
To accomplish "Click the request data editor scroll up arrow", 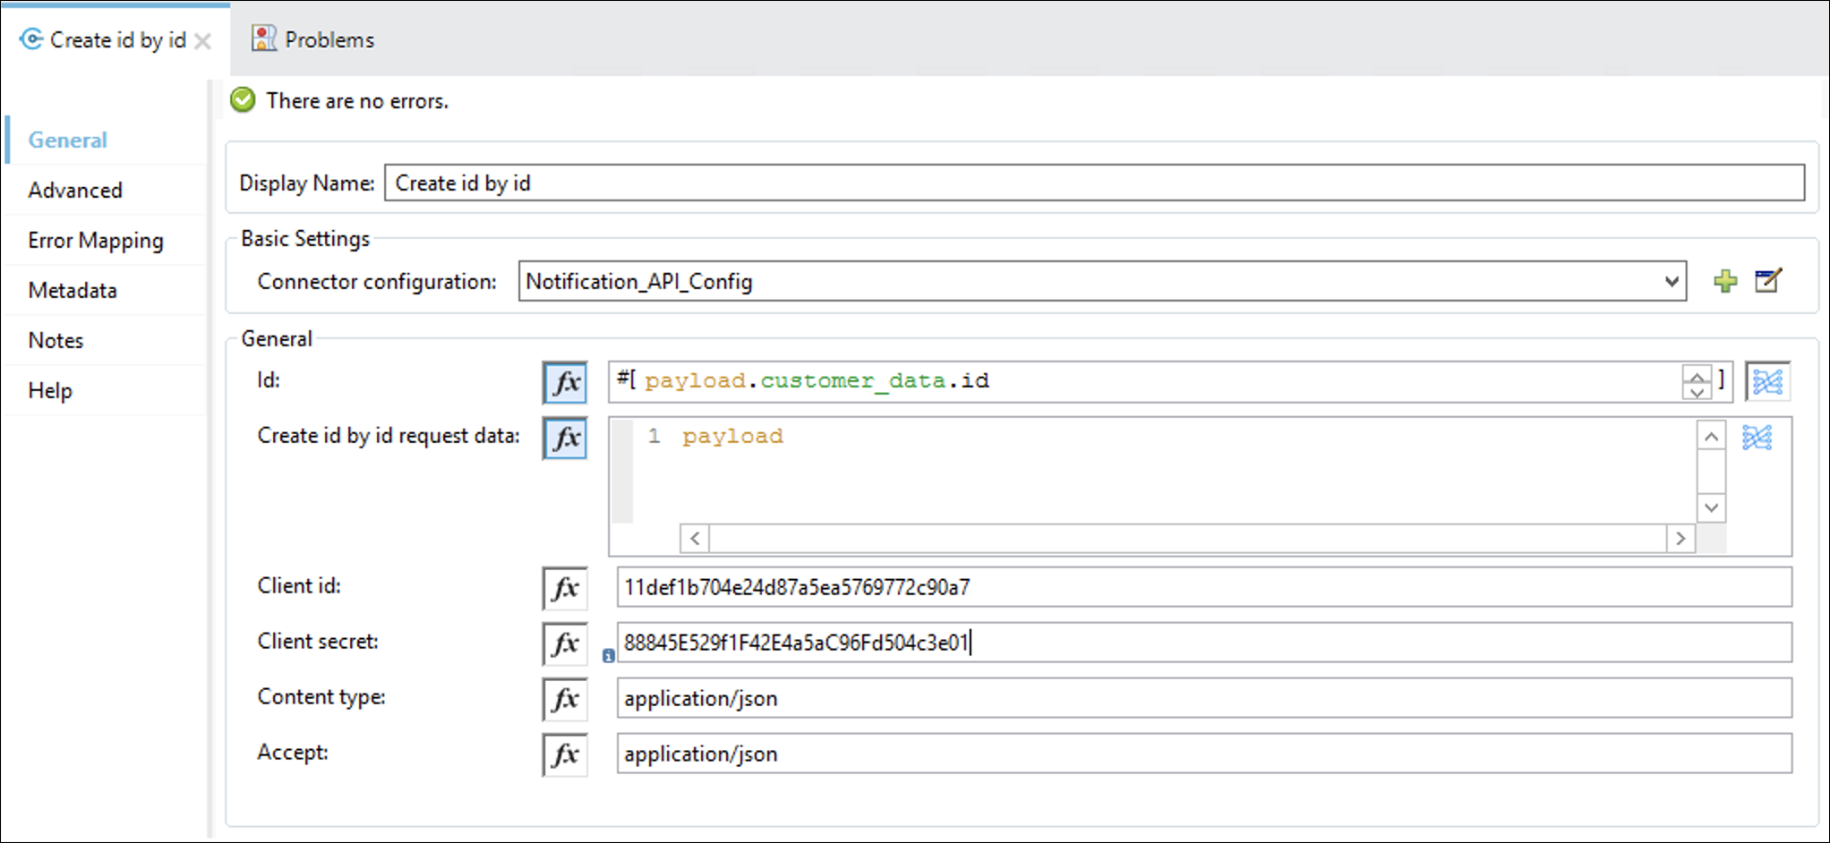I will click(1711, 437).
